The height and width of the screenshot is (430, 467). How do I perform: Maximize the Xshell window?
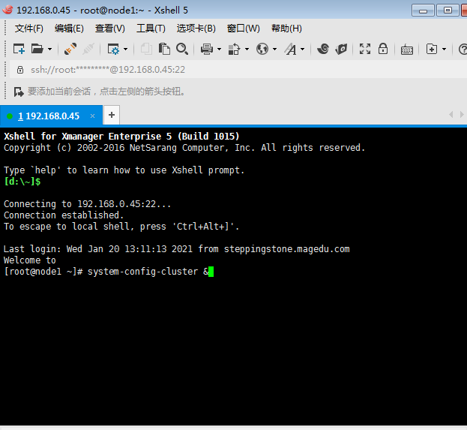(448, 11)
